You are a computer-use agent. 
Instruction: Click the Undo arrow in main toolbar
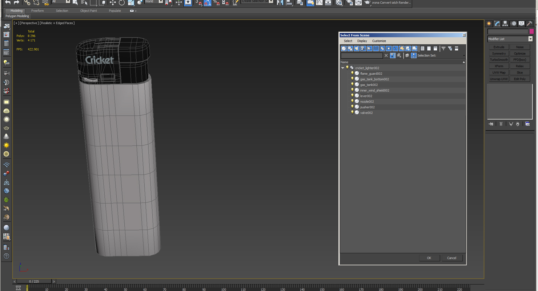click(8, 3)
